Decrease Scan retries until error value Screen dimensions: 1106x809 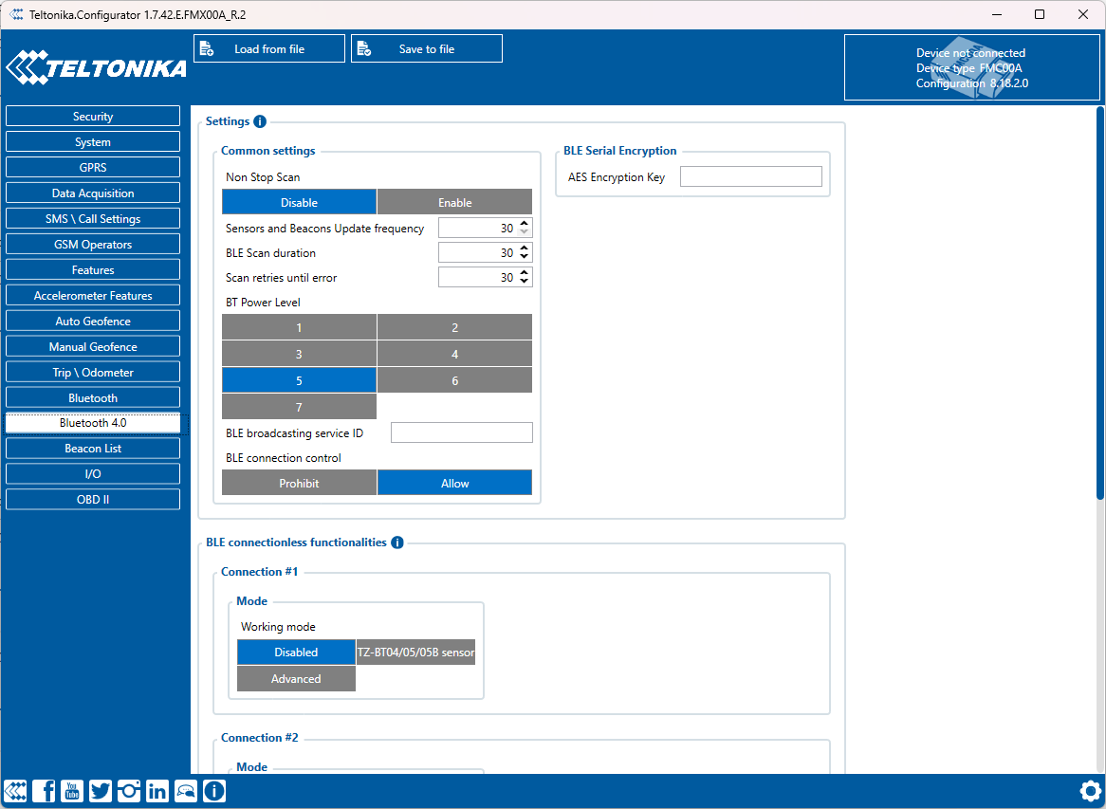(x=525, y=282)
